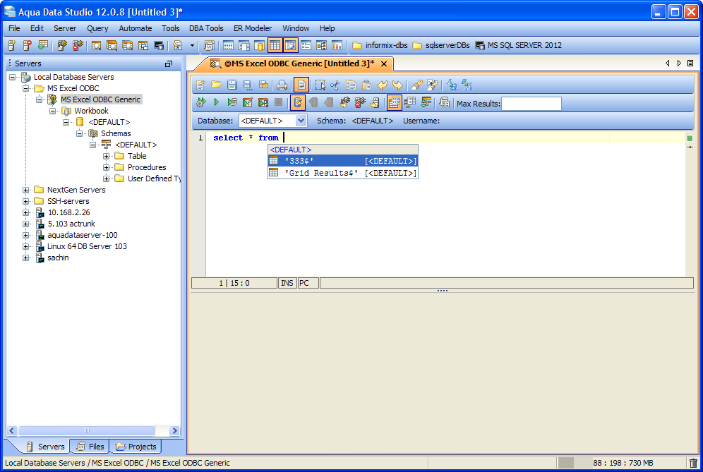
Task: Open the Query Analyzer magnifier icon
Action: pos(96,45)
